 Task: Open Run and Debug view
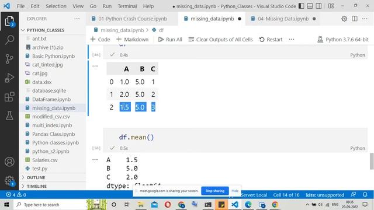coord(9,78)
